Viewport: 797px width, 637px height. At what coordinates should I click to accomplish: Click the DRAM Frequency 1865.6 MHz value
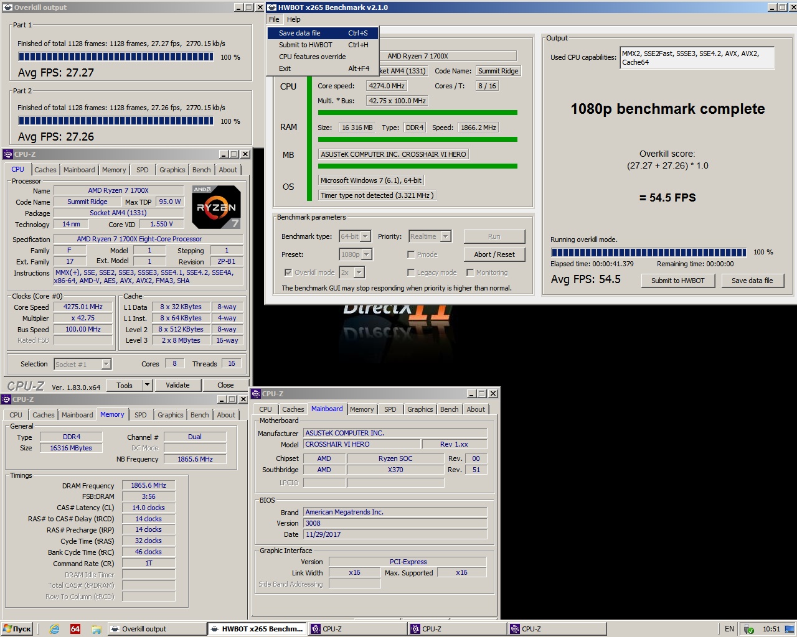tap(148, 485)
